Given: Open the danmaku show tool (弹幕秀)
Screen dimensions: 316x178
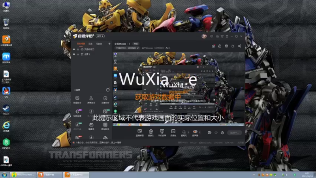Looking at the screenshot, I should tap(91, 126).
